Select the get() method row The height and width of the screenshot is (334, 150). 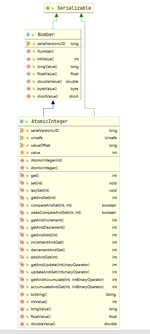tap(69, 176)
